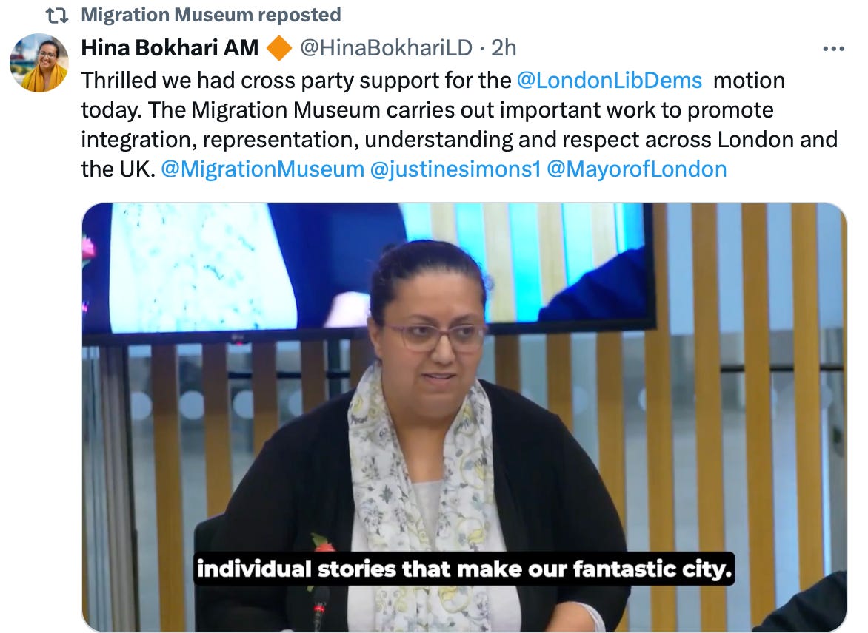868x633 pixels.
Task: Click the 2h timestamp
Action: coord(503,48)
